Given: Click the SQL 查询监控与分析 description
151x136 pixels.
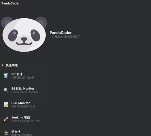Looking at the screenshot, I should tap(23, 106).
